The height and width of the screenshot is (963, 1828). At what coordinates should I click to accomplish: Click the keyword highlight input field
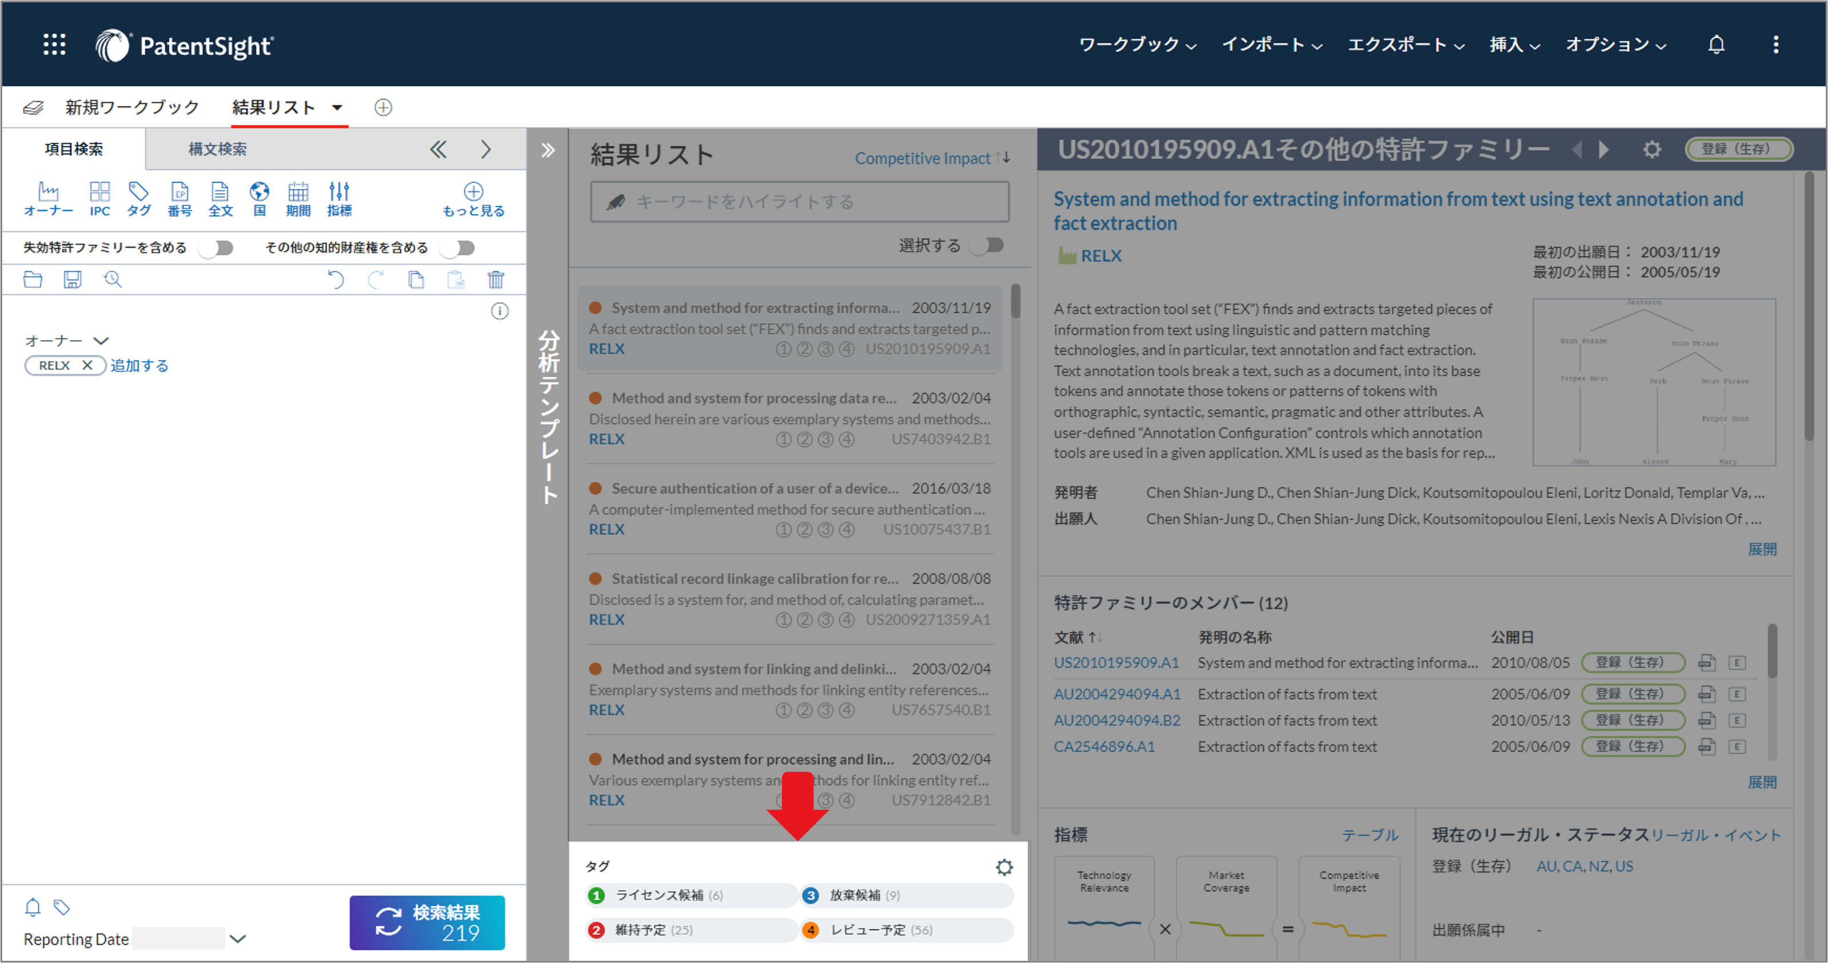click(x=800, y=202)
